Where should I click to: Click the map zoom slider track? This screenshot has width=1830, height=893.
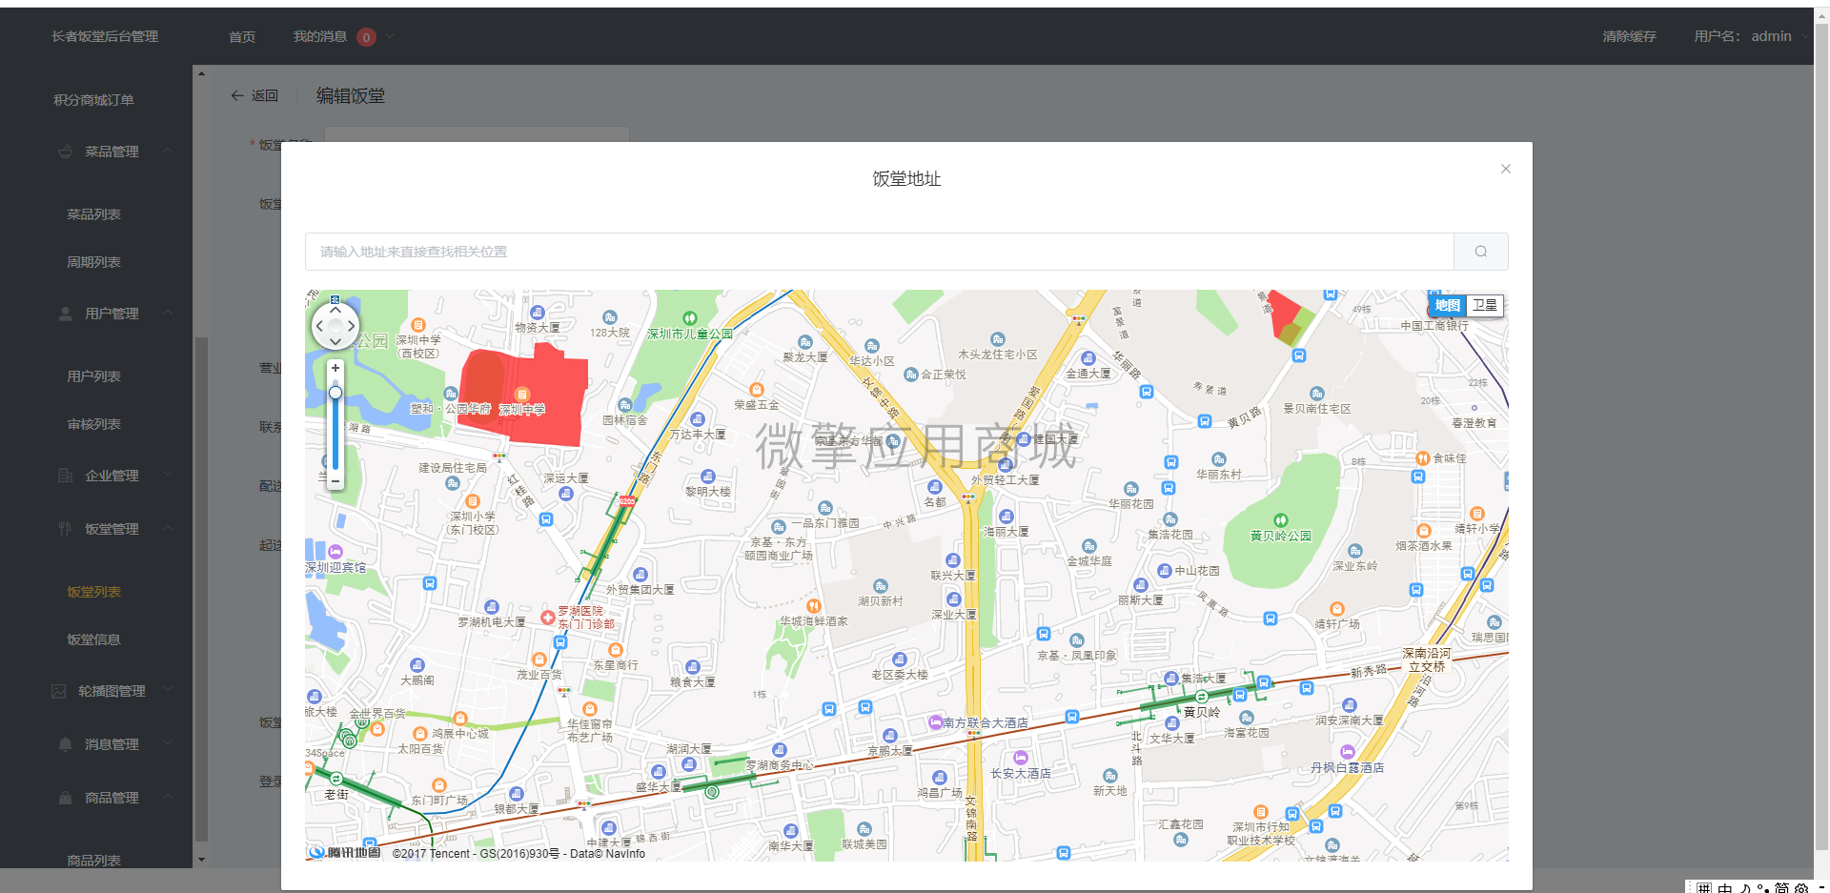pyautogui.click(x=335, y=425)
